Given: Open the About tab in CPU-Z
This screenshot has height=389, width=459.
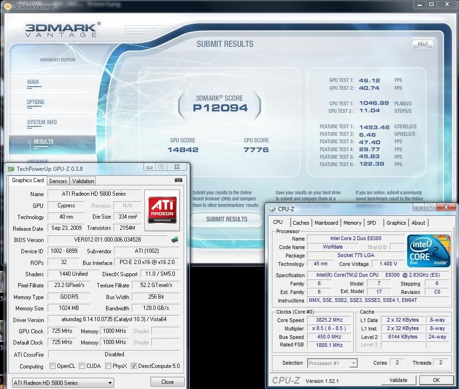Looking at the screenshot, I should pyautogui.click(x=418, y=223).
